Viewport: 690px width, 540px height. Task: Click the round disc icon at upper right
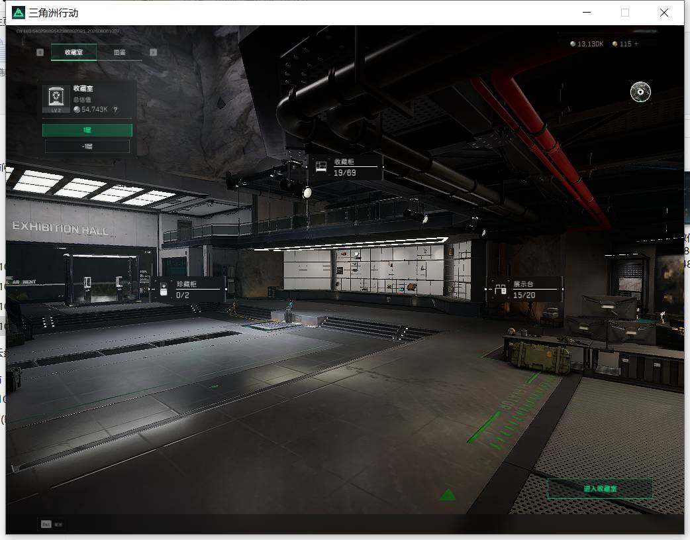640,91
